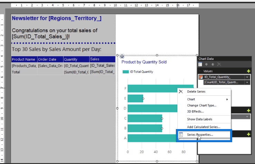Select the Product by Quantity Sold chart title
Screen dimensions: 255x164
click(x=144, y=62)
